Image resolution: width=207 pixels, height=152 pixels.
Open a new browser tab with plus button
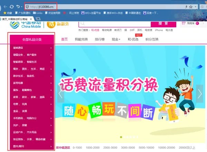coord(38,19)
